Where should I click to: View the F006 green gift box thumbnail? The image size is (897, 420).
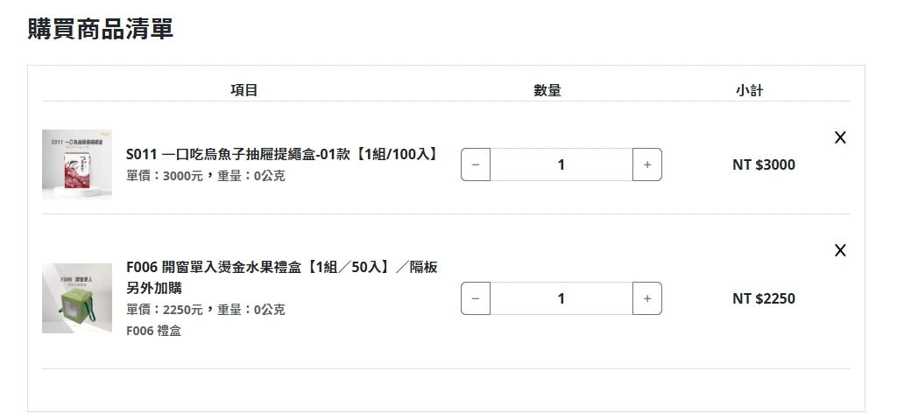click(x=77, y=298)
